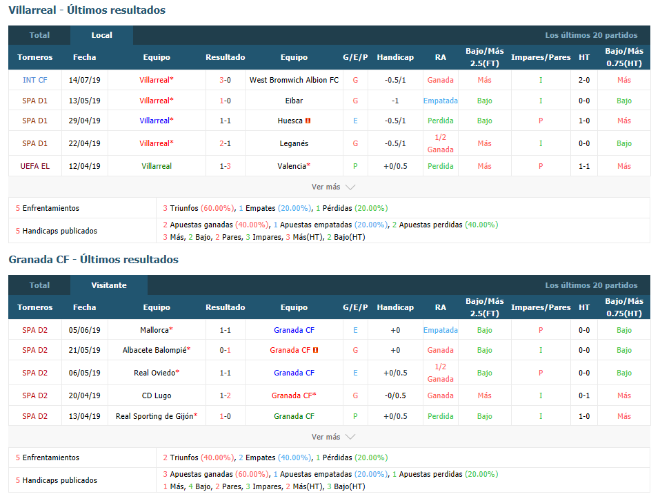660x494 pixels.
Task: Click red card icon next to Granada CF
Action: (x=316, y=350)
